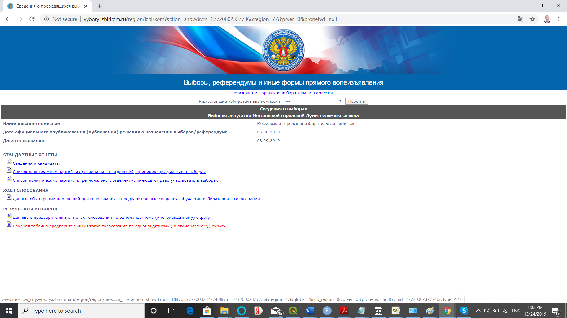Select the "Сведения о проводящихся" tab

(x=47, y=6)
